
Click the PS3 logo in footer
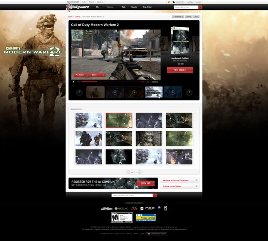point(150,208)
